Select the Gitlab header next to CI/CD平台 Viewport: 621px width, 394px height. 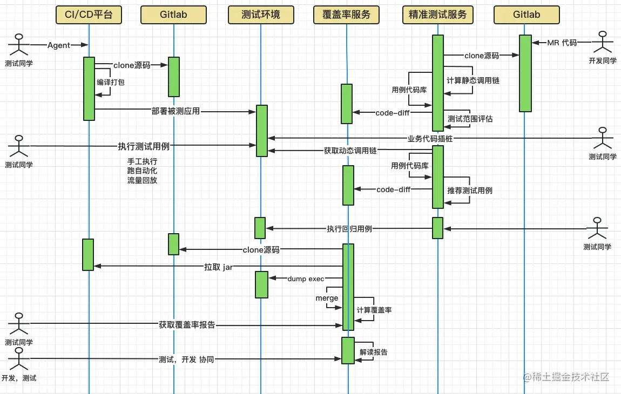(173, 15)
